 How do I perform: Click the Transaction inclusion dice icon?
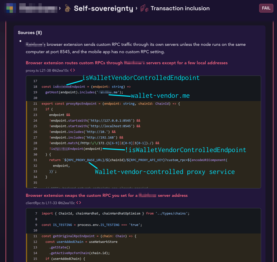click(x=144, y=8)
